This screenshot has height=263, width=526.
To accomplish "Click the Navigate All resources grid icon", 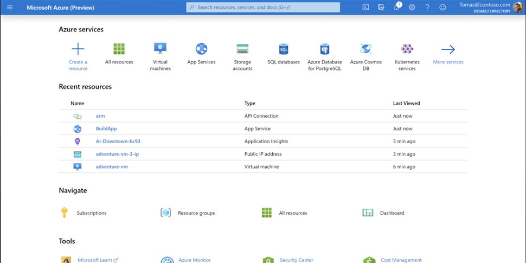I will (267, 213).
